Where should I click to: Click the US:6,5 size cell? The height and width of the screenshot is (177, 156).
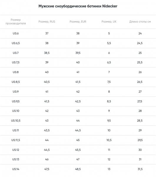(16, 43)
